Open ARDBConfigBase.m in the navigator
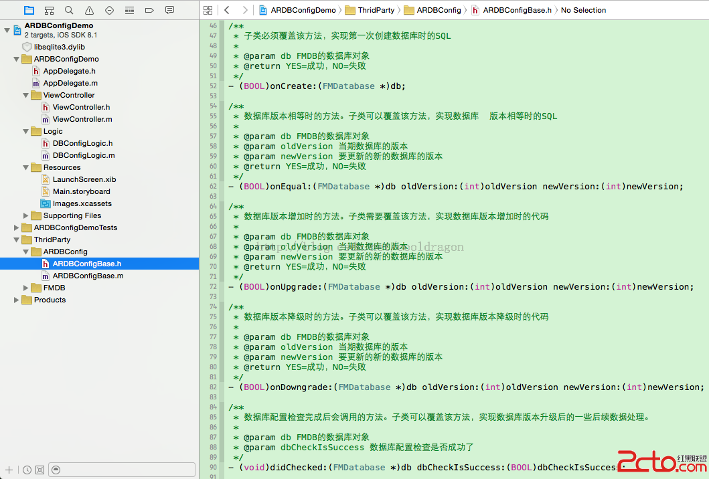Image resolution: width=709 pixels, height=479 pixels. [88, 276]
